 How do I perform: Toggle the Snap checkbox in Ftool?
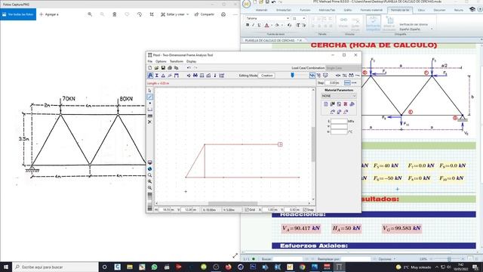pos(305,210)
